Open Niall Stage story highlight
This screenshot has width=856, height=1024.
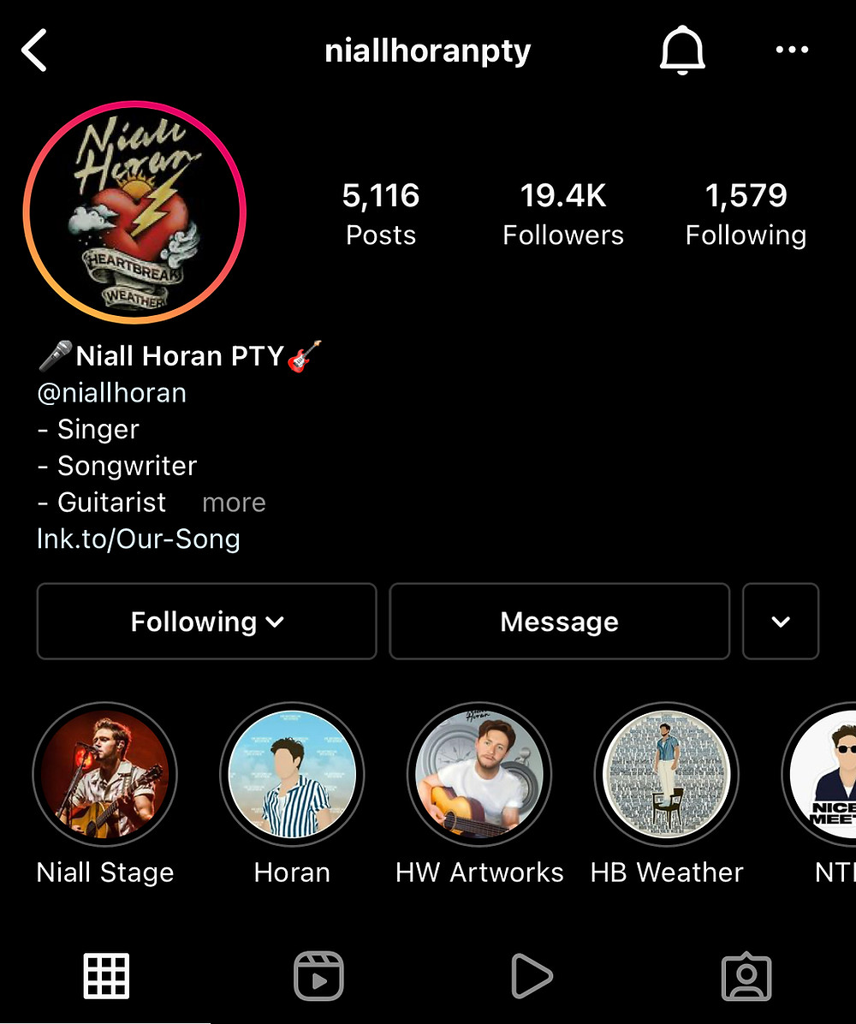pos(105,794)
